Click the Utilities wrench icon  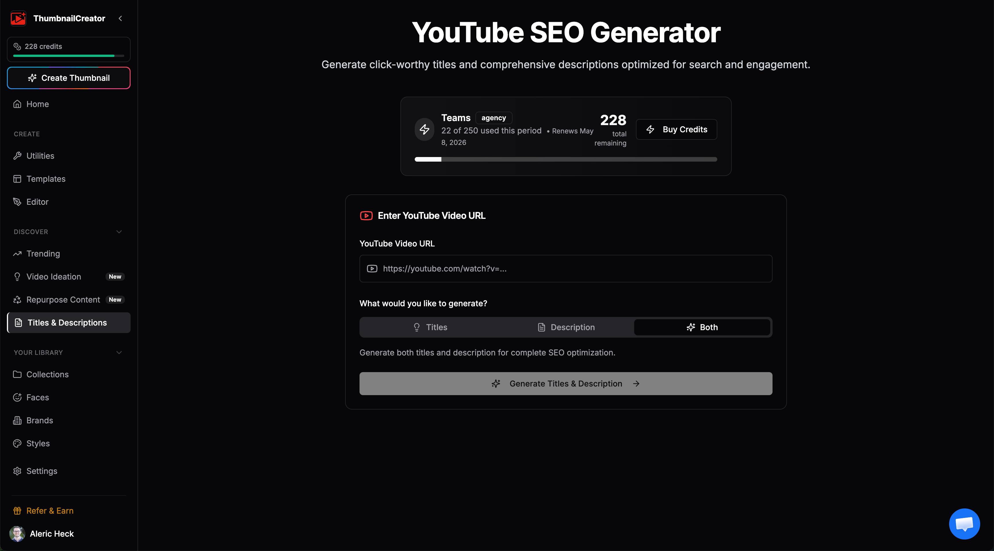pos(17,156)
